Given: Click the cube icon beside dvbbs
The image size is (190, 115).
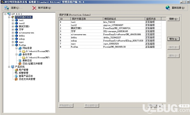Looking at the screenshot, I should click(x=16, y=36).
